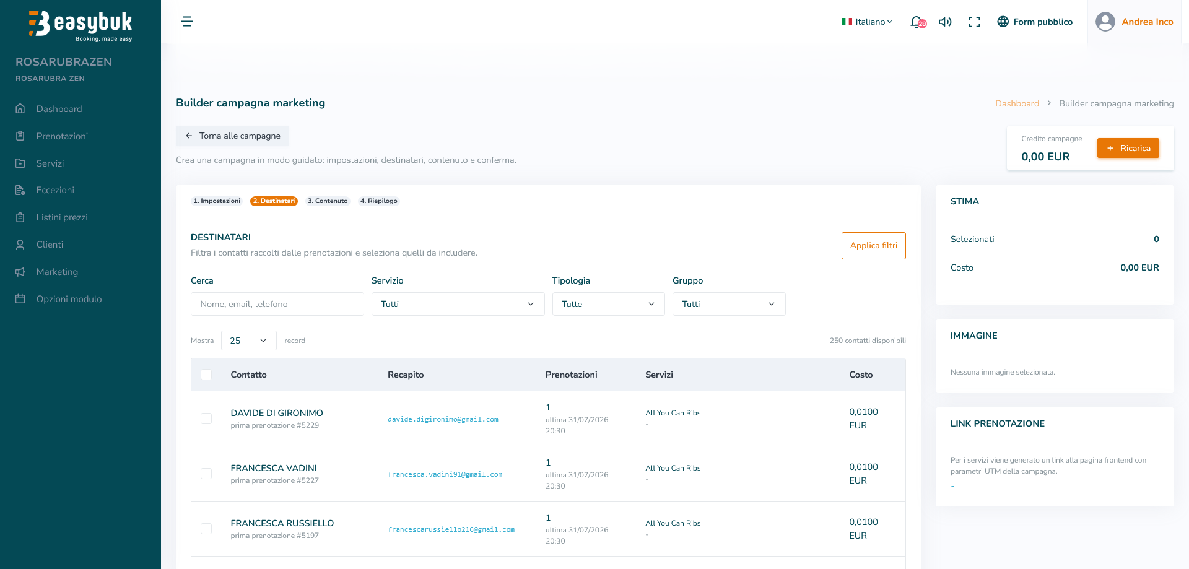The image size is (1189, 569).
Task: Click the Listini prezzi icon
Action: pos(20,217)
